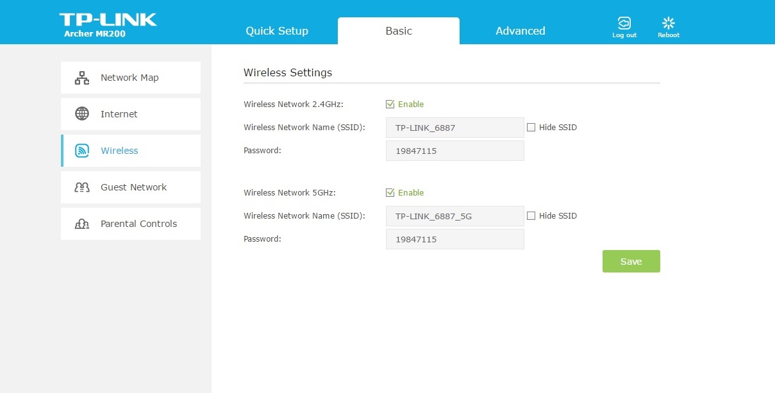Switch to the Quick Setup tab
This screenshot has width=775, height=393.
click(x=277, y=31)
